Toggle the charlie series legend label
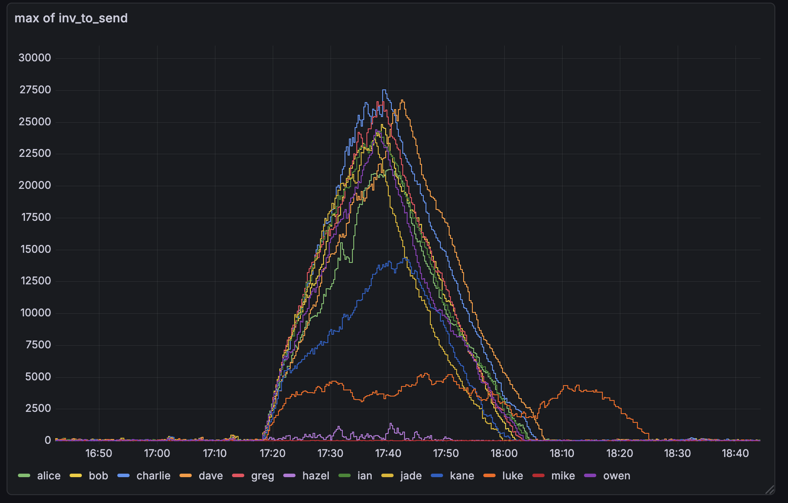 (153, 476)
